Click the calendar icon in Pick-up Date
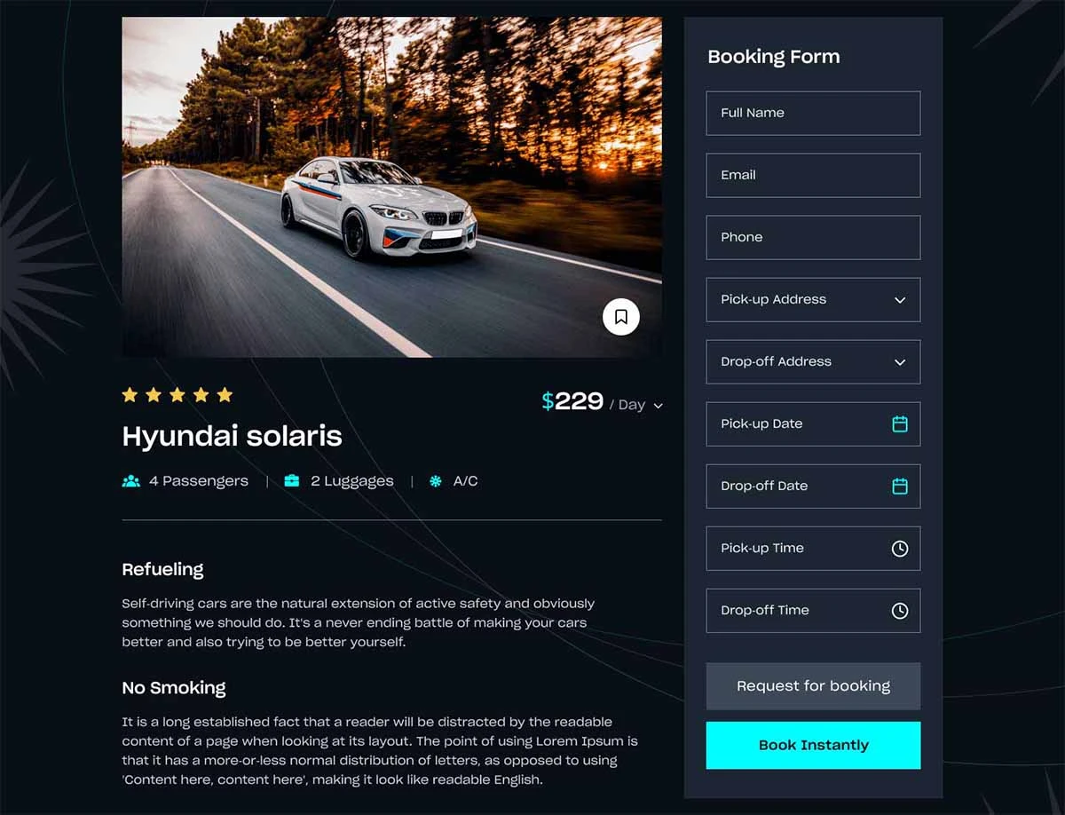The height and width of the screenshot is (815, 1065). point(900,424)
